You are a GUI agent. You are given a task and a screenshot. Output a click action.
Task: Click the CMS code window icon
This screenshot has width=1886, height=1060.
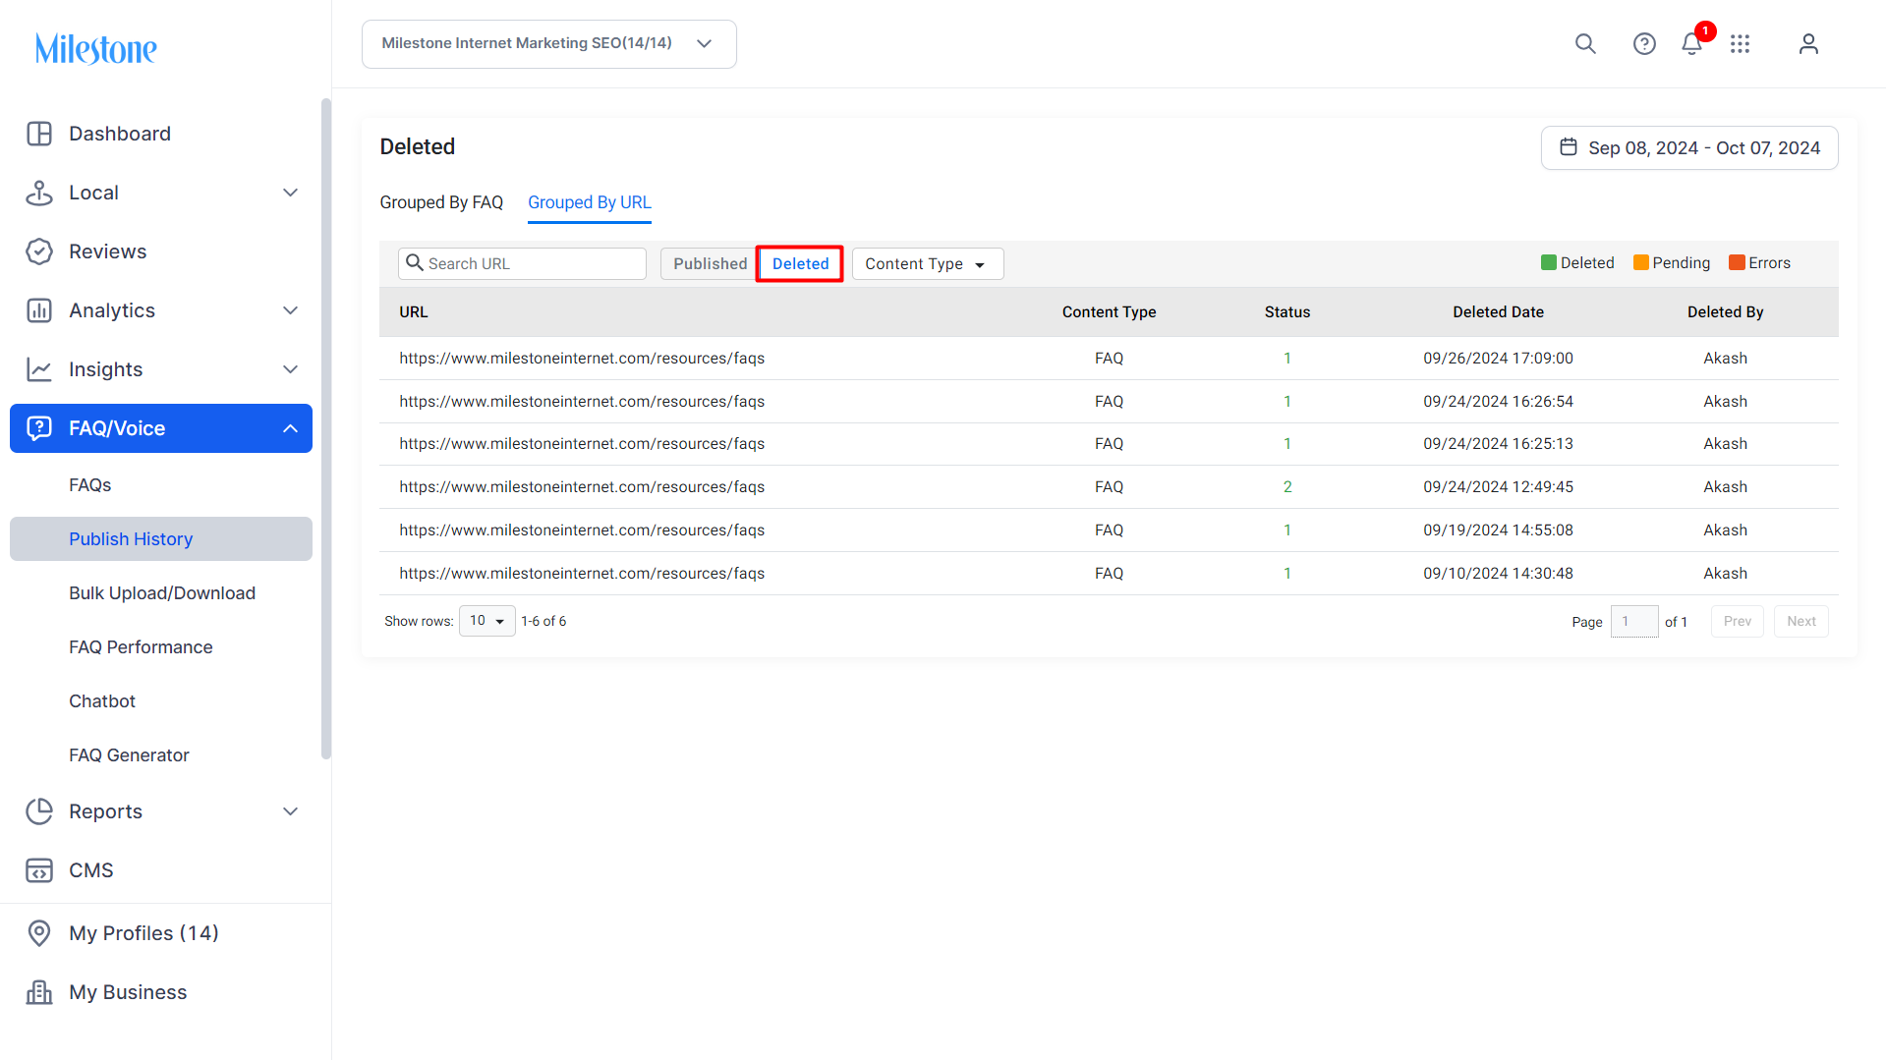39,870
